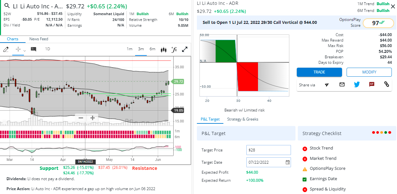Click the Spread & Liquidity red X icon
Image resolution: width=397 pixels, height=194 pixels.
point(305,189)
